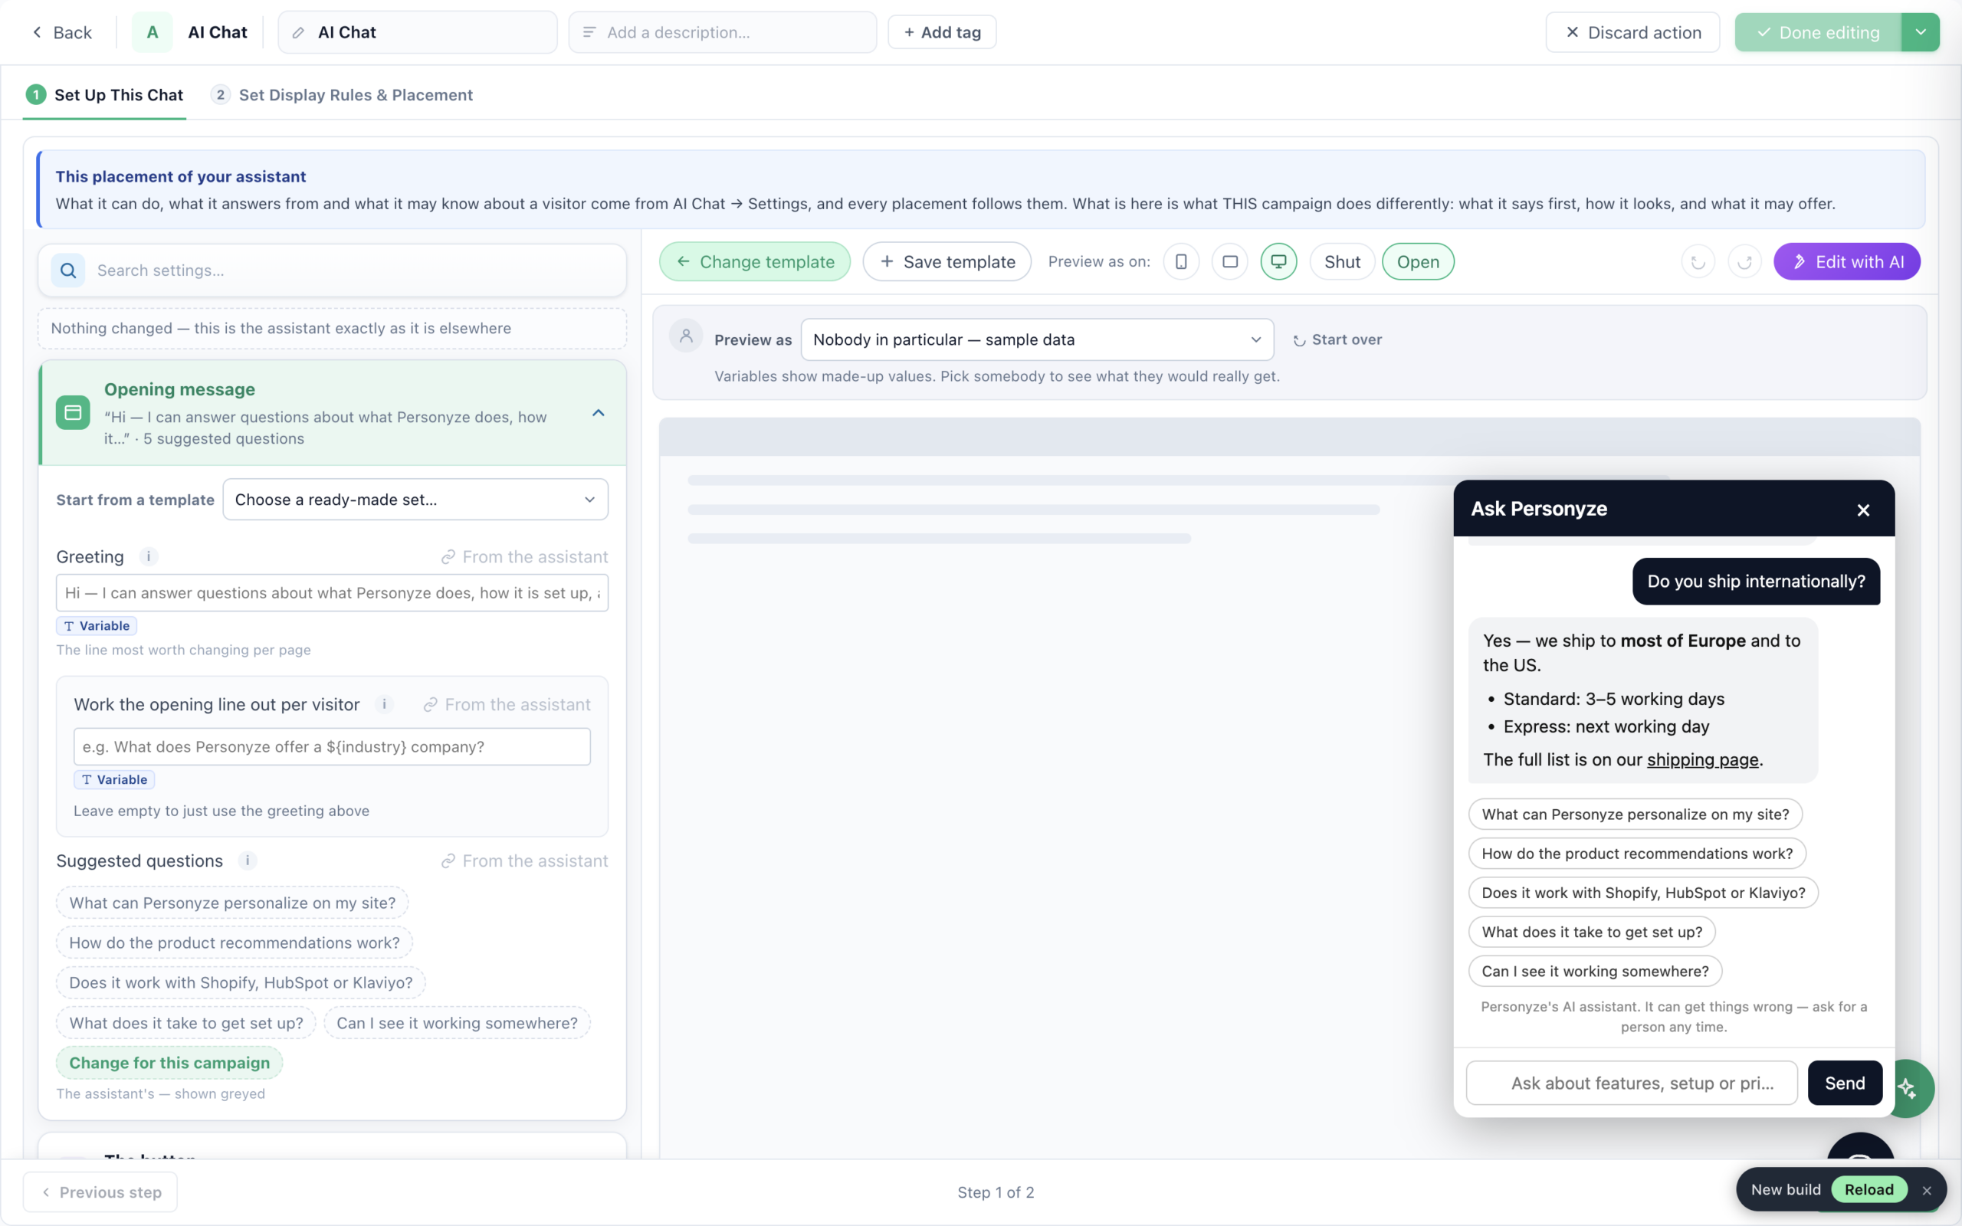Close the Ask Personyze chat widget
Screen dimensions: 1962x1226
click(x=1863, y=510)
